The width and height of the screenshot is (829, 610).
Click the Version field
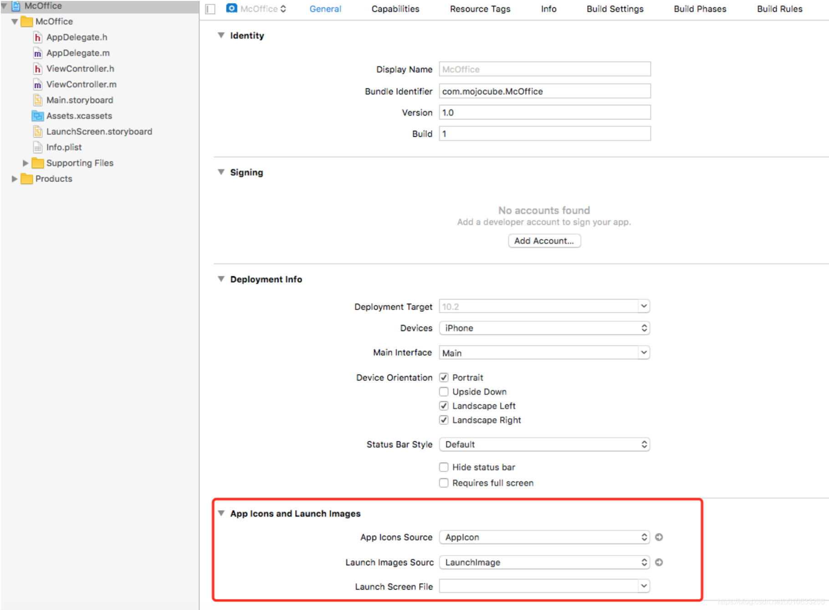[545, 113]
